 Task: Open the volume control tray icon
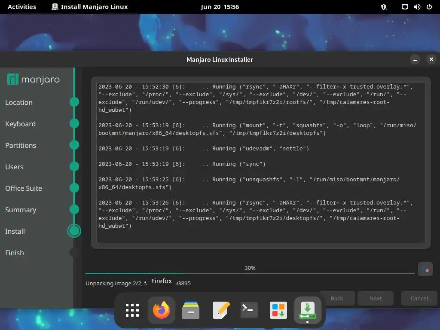(x=417, y=7)
